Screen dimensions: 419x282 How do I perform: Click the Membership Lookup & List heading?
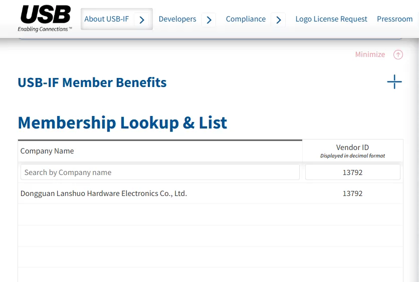pyautogui.click(x=122, y=122)
